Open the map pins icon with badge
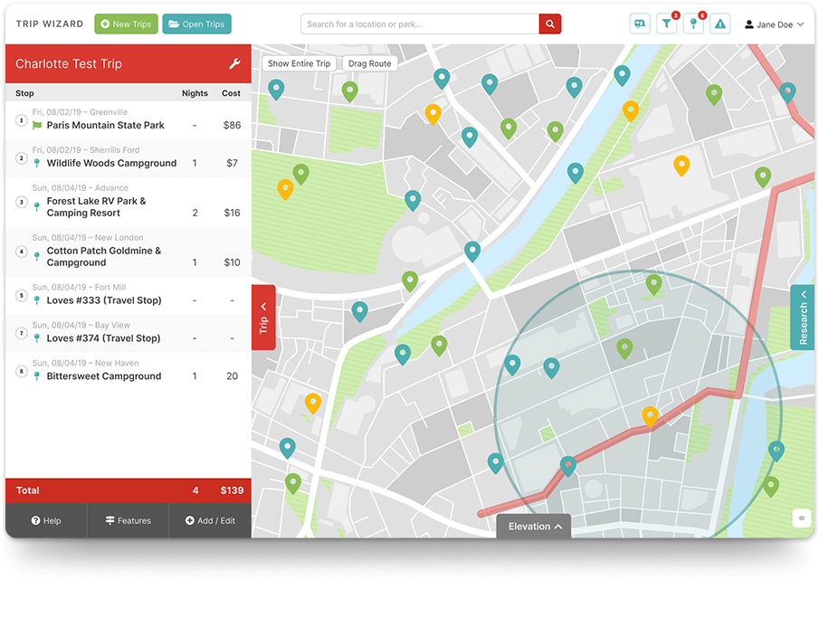The image size is (819, 618). click(x=693, y=24)
